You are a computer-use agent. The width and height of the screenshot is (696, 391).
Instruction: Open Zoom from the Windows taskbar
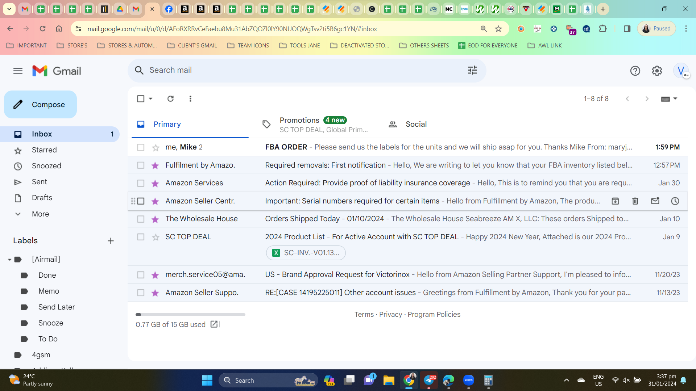(468, 380)
